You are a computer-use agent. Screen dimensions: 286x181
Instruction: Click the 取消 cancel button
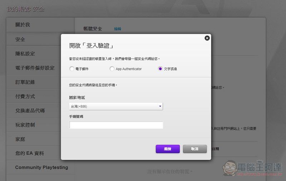(x=195, y=149)
